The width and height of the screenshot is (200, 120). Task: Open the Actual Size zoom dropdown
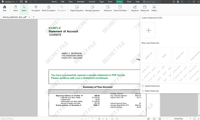[178, 119]
